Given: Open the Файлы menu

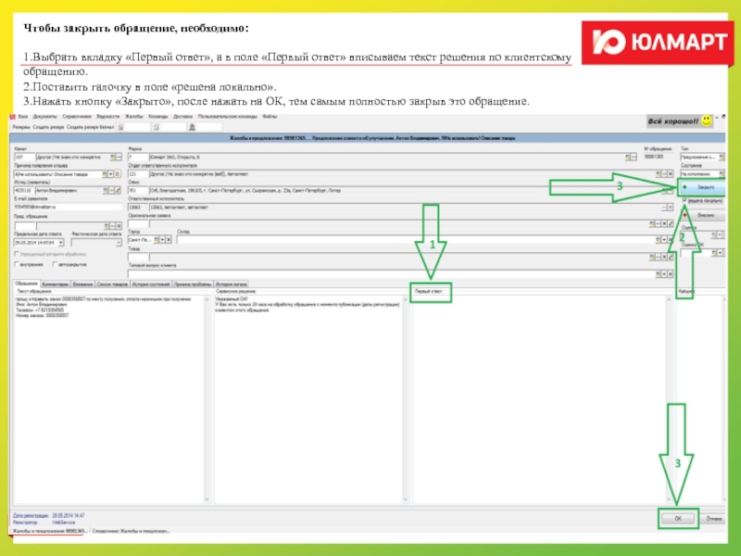Looking at the screenshot, I should [270, 117].
